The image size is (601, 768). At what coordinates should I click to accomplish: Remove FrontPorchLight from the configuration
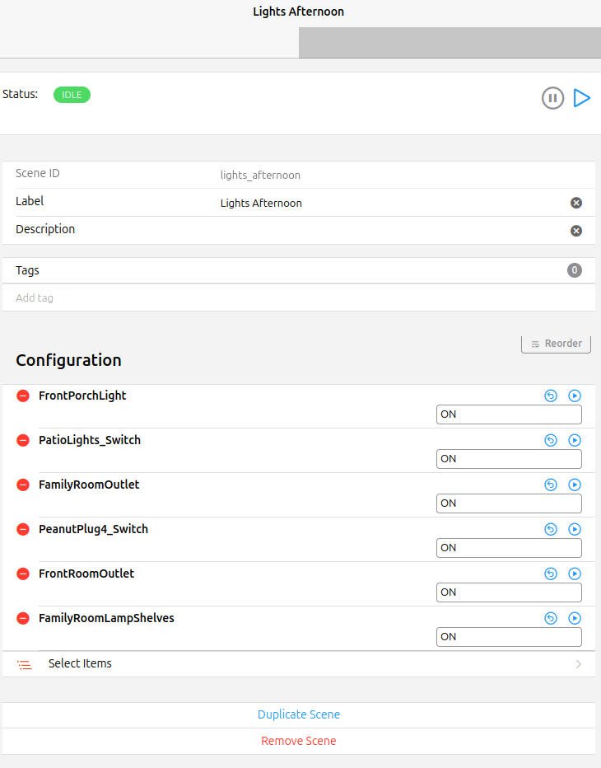[23, 396]
